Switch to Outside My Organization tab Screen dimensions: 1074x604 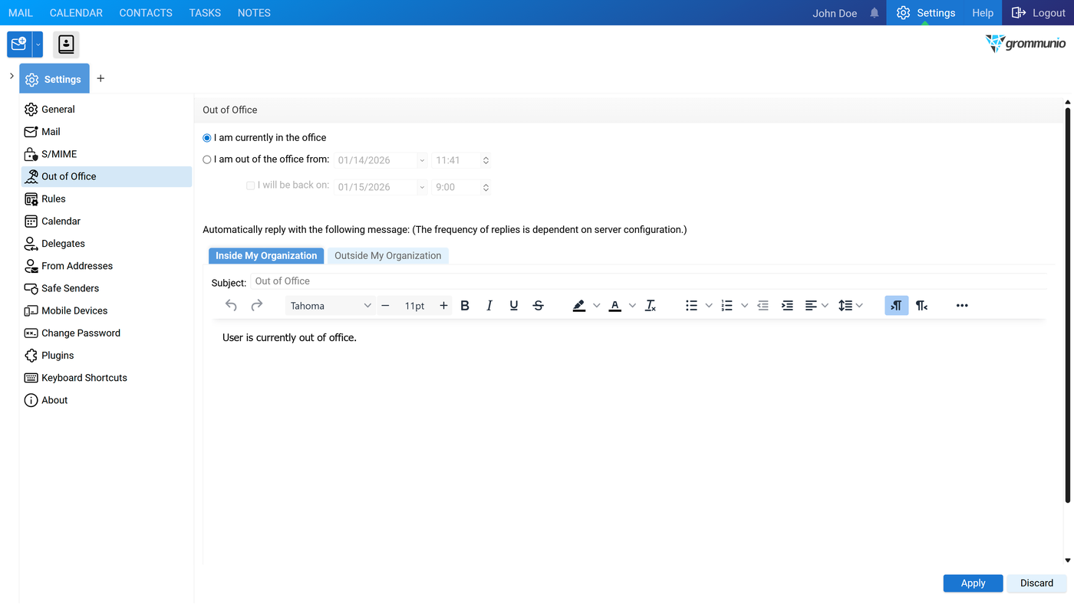[387, 256]
